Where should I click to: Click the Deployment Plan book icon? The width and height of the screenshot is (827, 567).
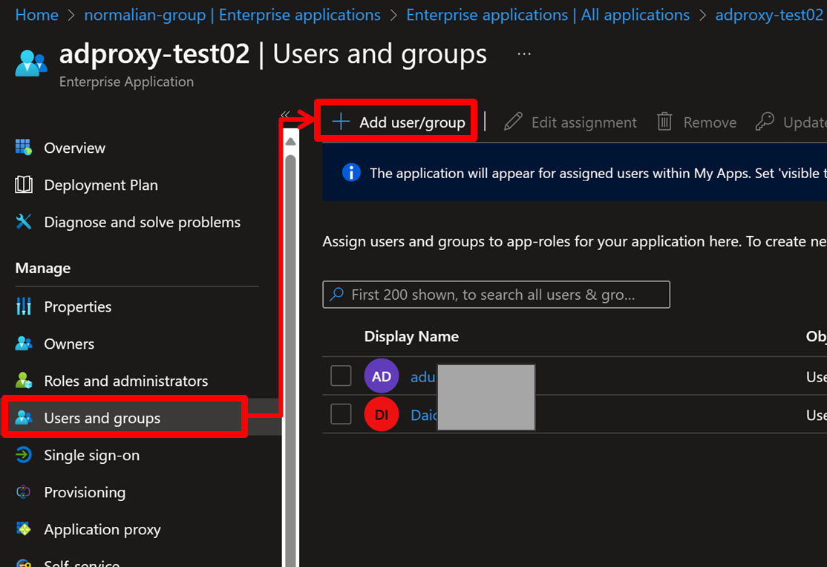(23, 185)
